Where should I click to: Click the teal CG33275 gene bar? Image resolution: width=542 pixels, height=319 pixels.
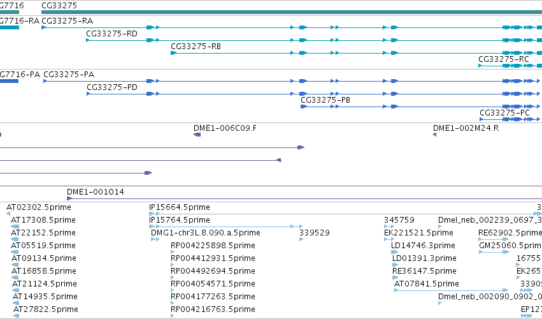pyautogui.click(x=292, y=12)
